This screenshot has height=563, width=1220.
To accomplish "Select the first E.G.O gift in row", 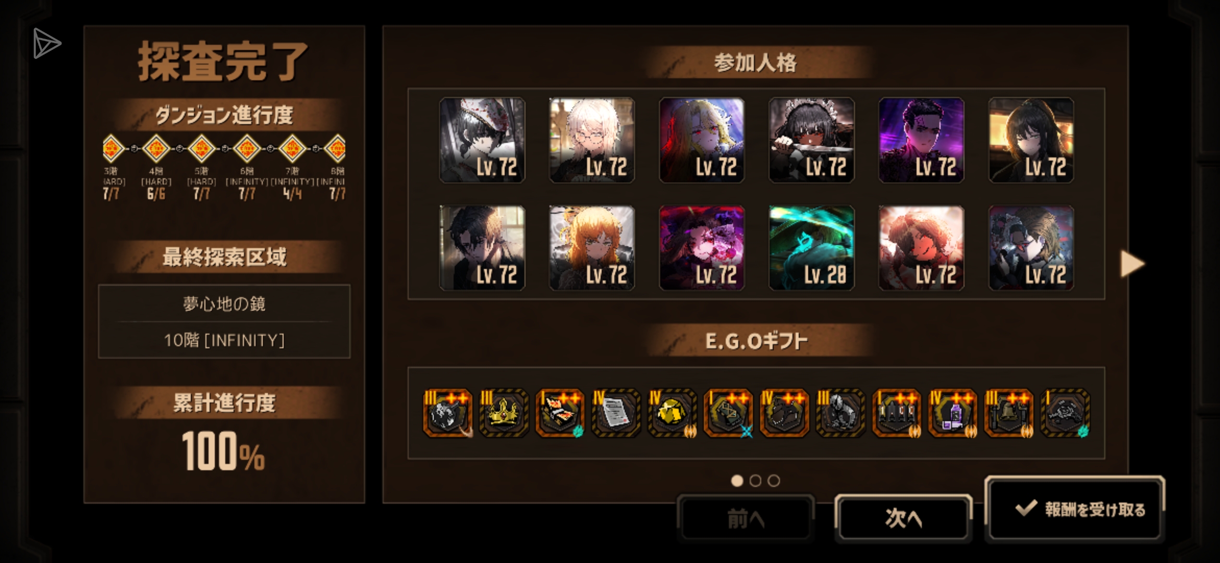I will 447,413.
